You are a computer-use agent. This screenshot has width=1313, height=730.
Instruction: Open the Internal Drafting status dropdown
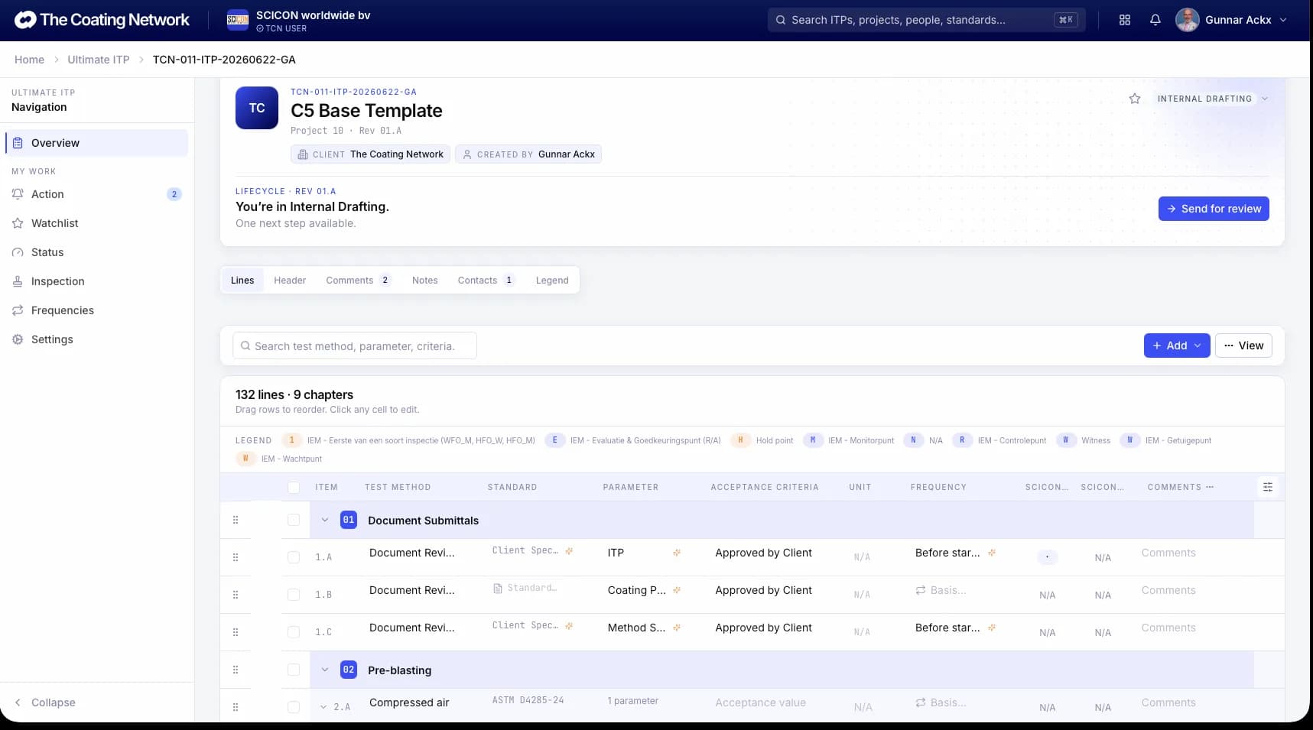pos(1212,99)
